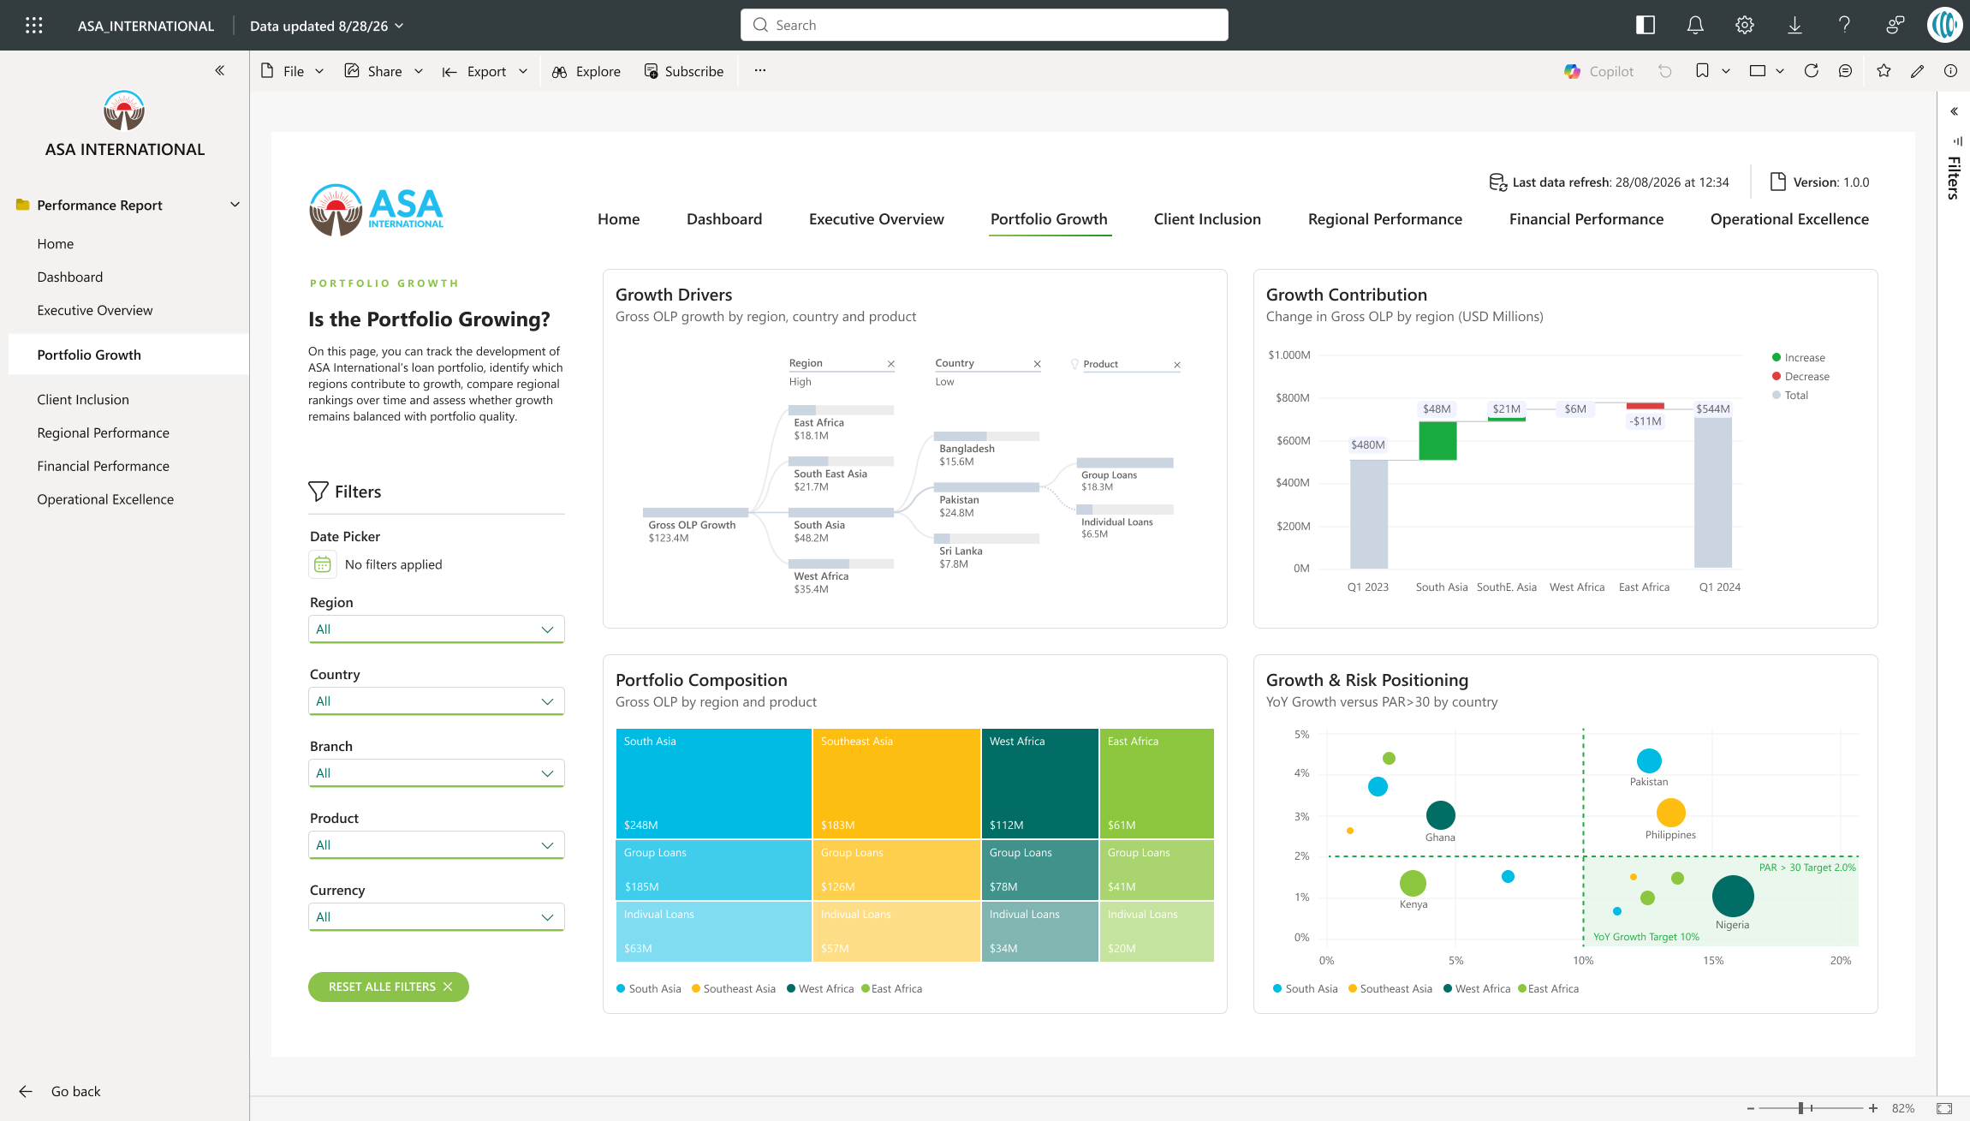This screenshot has height=1121, width=1970.
Task: Click the Explore button
Action: click(x=586, y=71)
